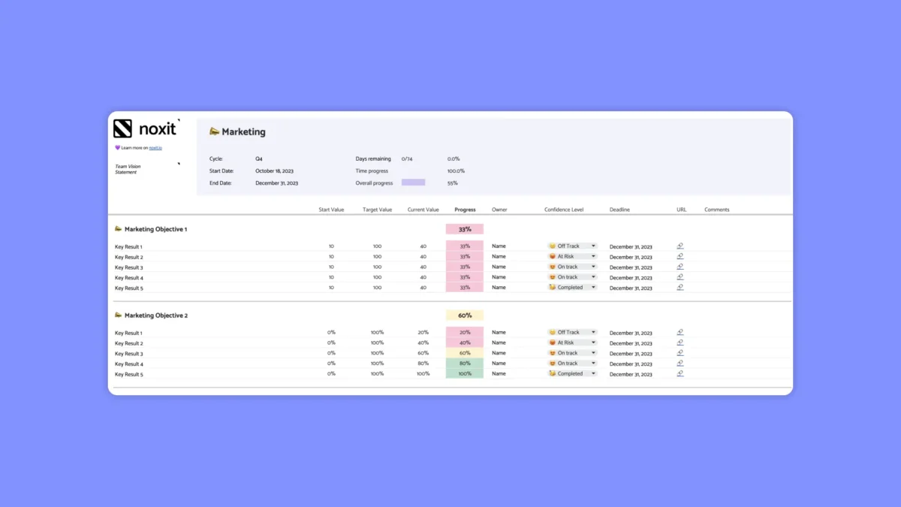Viewport: 901px width, 507px height.
Task: Select the Progress column header
Action: pyautogui.click(x=465, y=210)
